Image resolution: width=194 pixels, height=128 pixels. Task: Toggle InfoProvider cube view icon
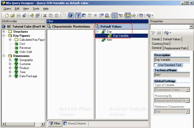point(71,15)
